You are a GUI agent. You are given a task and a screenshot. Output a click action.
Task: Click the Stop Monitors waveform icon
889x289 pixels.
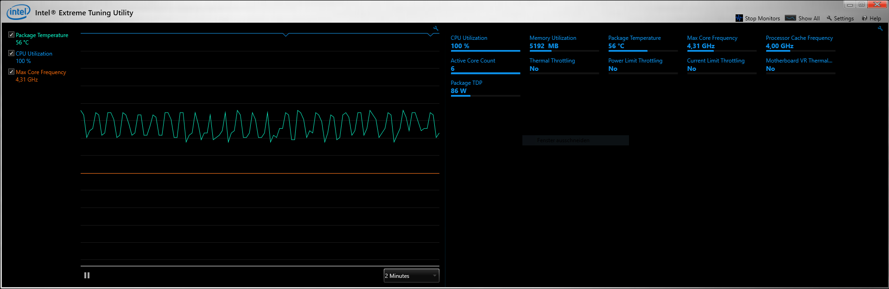[x=739, y=18]
